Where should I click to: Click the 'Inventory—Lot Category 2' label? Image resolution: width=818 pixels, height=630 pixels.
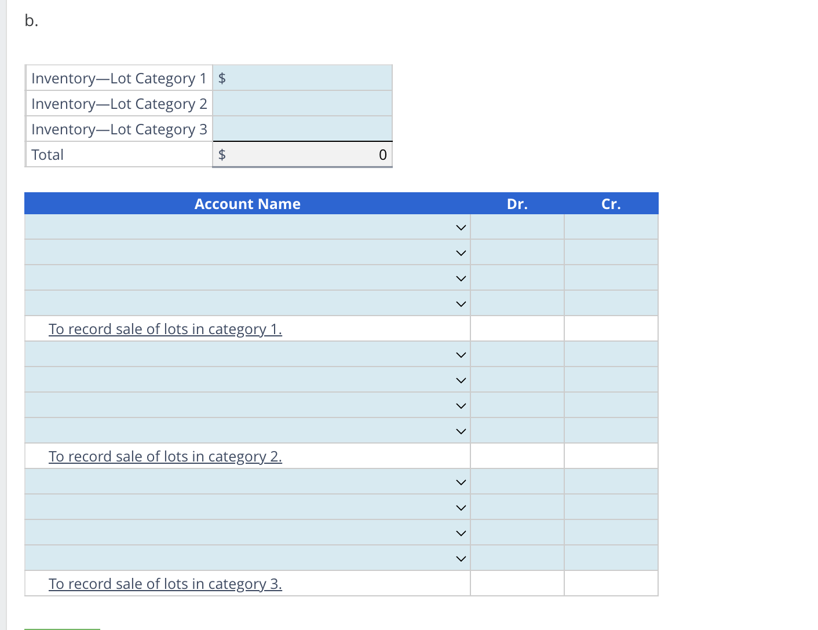(119, 104)
